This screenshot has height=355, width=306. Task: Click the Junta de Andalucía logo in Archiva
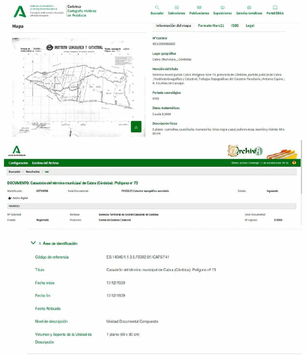17,151
